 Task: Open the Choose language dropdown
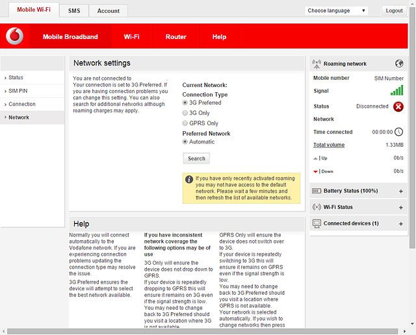coord(336,10)
